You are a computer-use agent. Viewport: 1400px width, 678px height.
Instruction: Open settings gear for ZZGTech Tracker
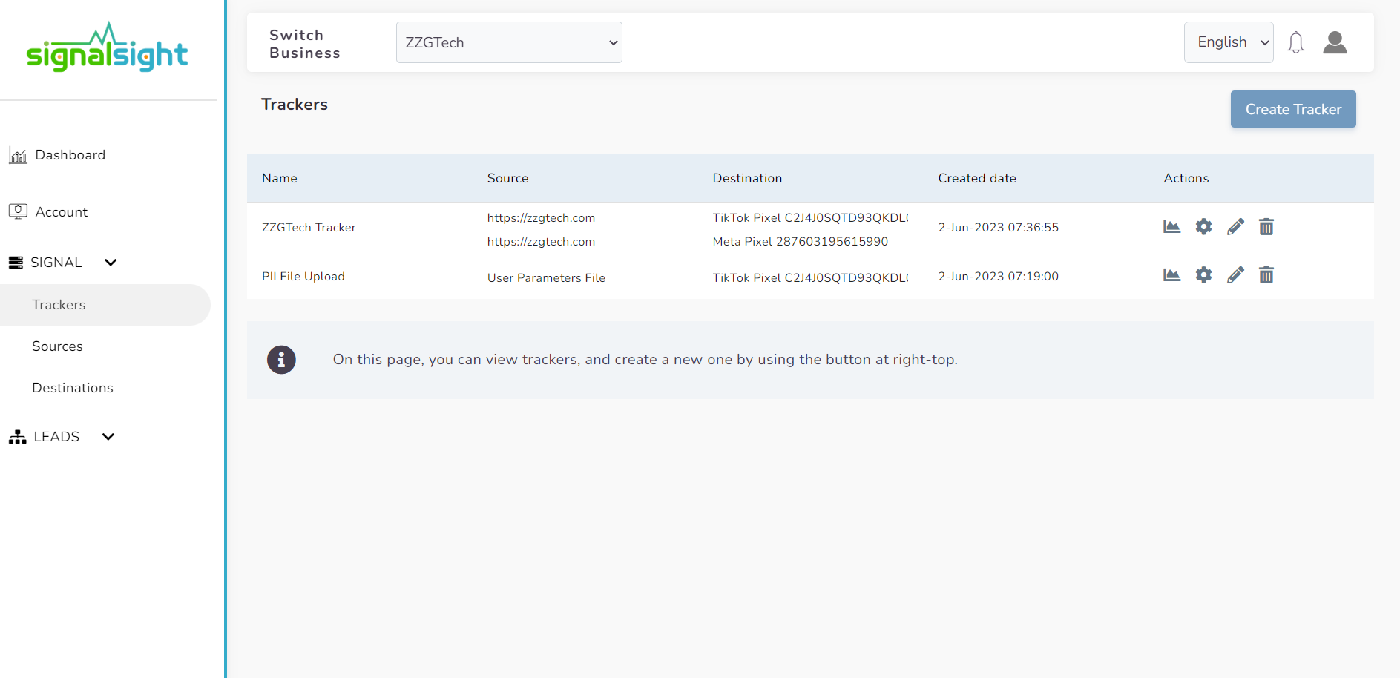pos(1203,227)
